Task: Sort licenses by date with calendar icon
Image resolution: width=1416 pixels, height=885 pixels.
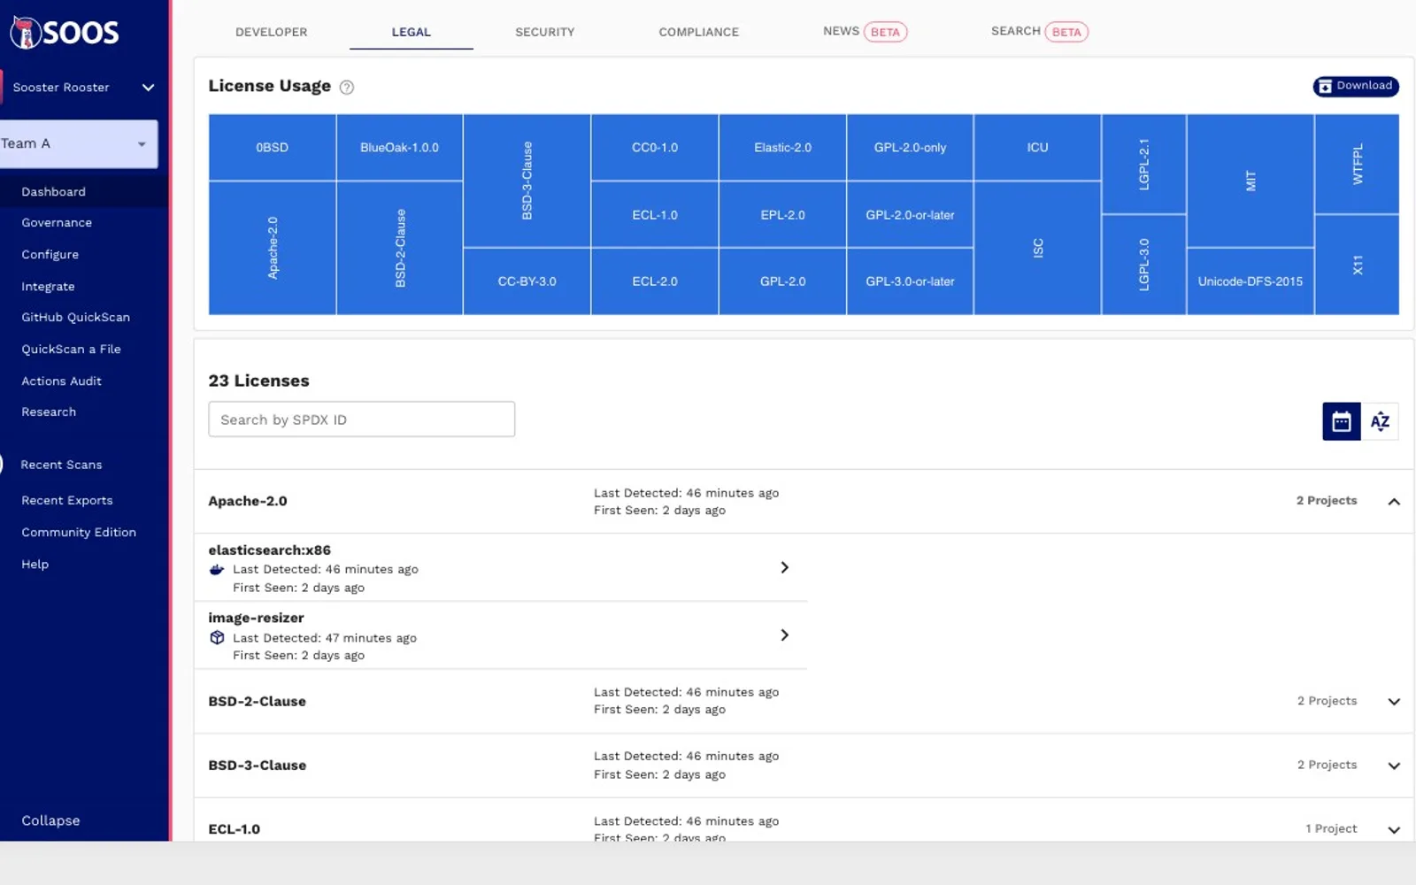Action: [x=1342, y=421]
